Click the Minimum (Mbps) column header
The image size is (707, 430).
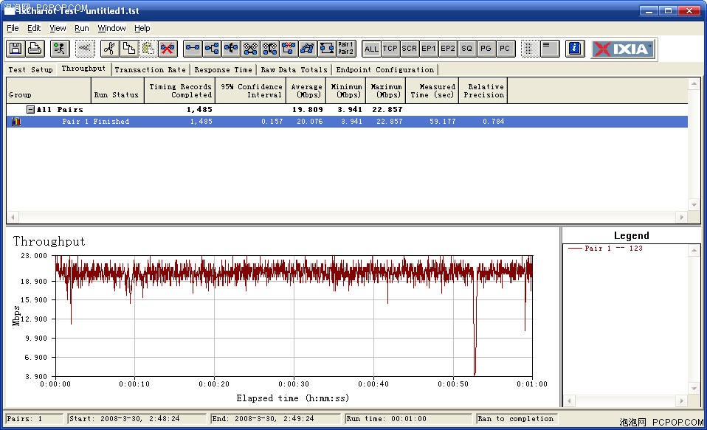click(346, 91)
